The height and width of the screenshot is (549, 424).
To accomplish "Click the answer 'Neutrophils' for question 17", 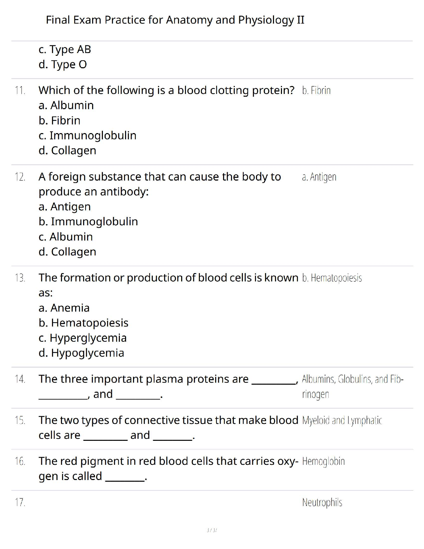I will pyautogui.click(x=322, y=502).
